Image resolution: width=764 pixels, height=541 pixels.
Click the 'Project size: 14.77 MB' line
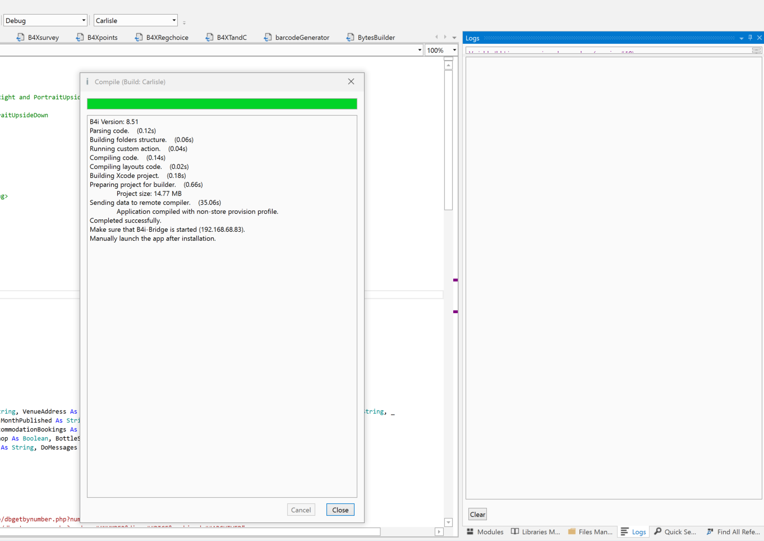149,194
